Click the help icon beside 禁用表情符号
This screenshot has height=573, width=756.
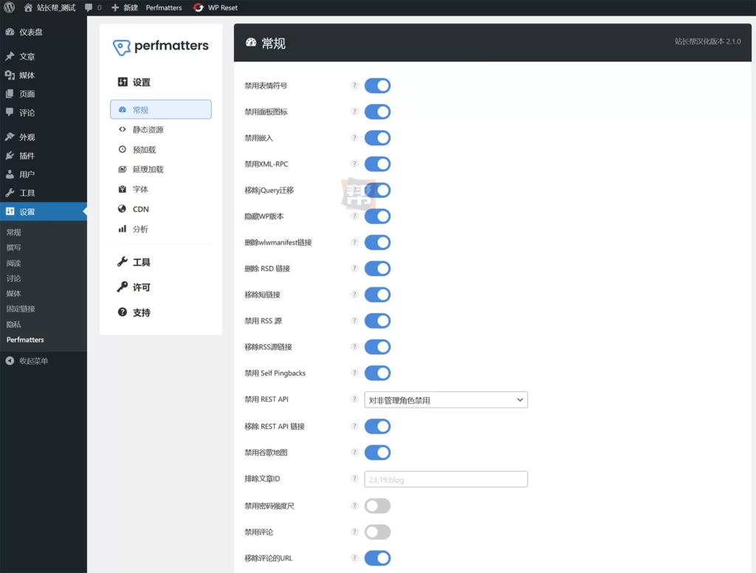point(354,86)
